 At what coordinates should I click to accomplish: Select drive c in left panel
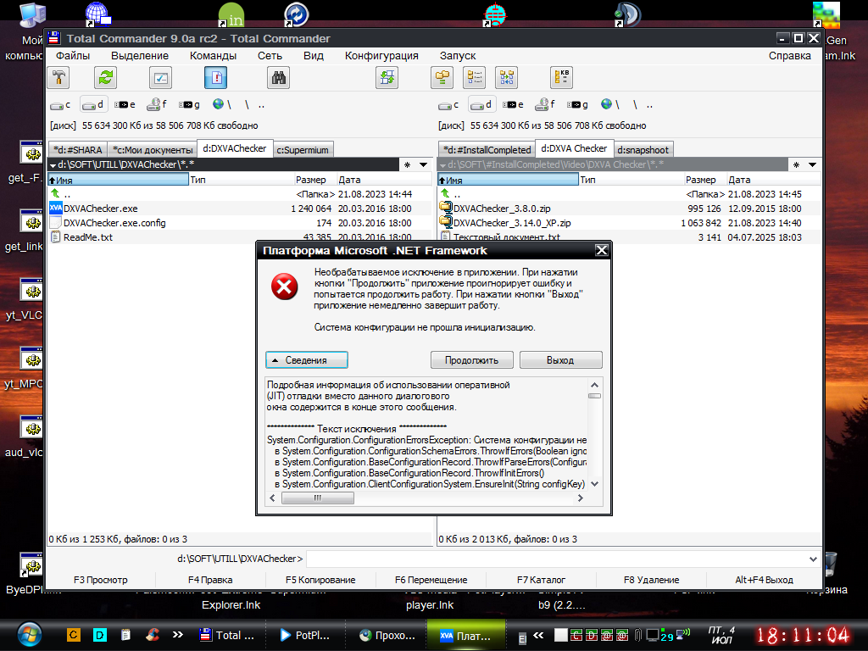coord(60,104)
